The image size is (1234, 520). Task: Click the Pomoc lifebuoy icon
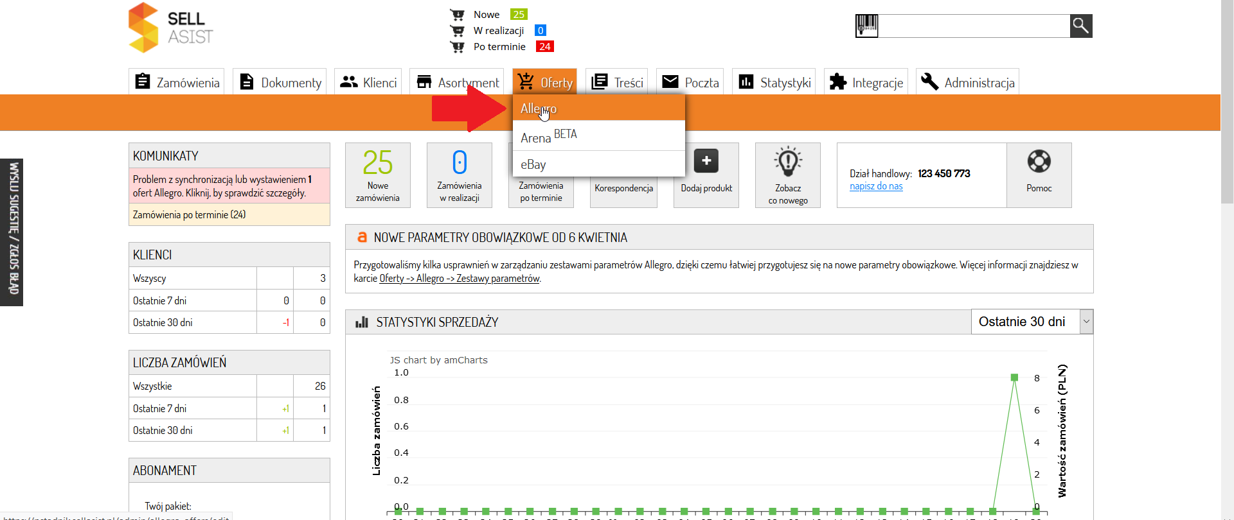tap(1039, 161)
